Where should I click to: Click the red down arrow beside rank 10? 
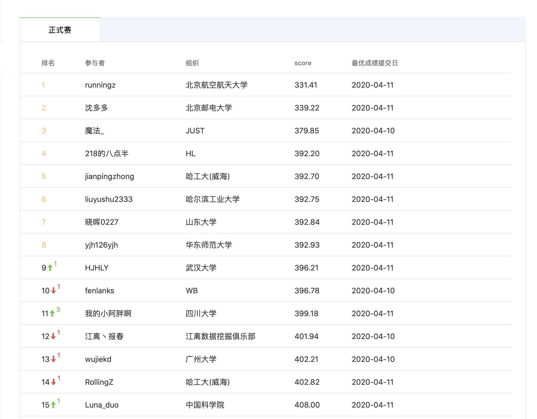54,291
